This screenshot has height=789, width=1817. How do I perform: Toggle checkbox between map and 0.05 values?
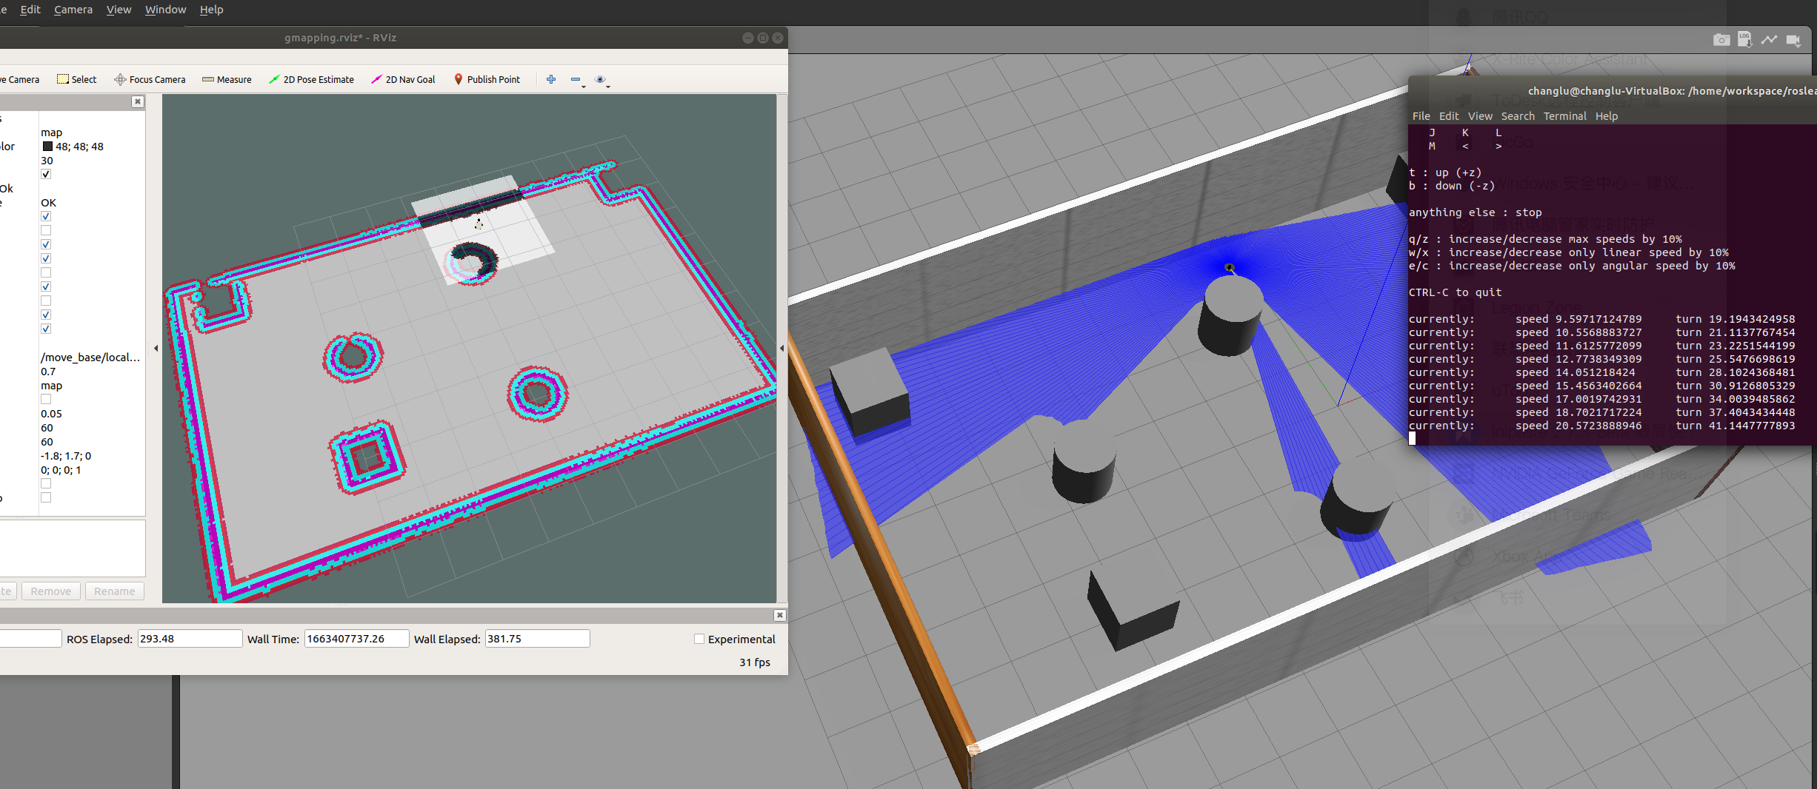pos(46,399)
